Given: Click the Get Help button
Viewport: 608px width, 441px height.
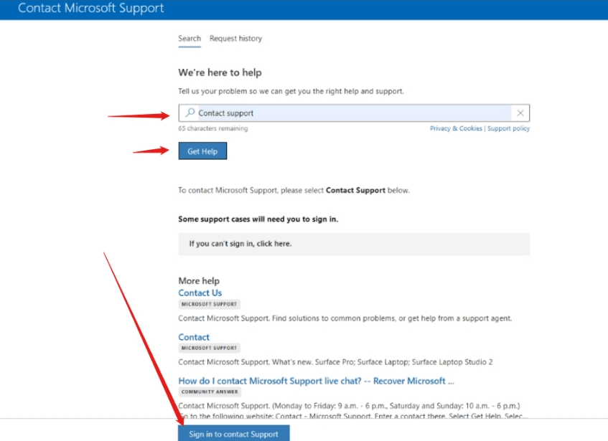Looking at the screenshot, I should click(x=202, y=151).
